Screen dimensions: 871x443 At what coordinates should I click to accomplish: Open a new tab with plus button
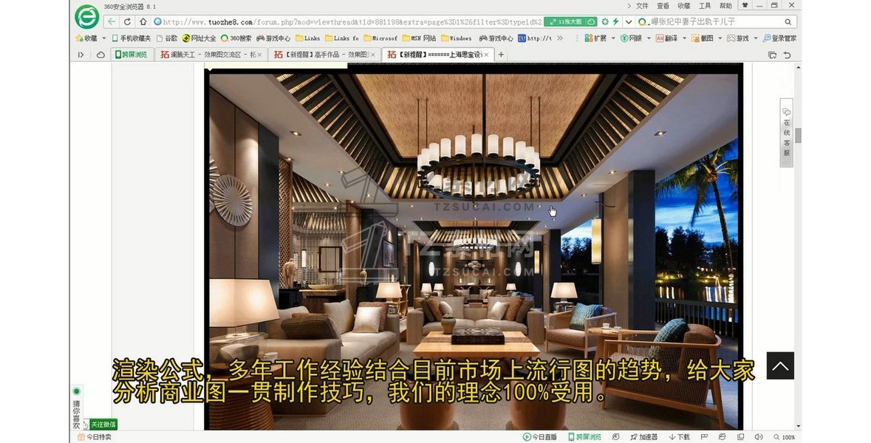[501, 55]
